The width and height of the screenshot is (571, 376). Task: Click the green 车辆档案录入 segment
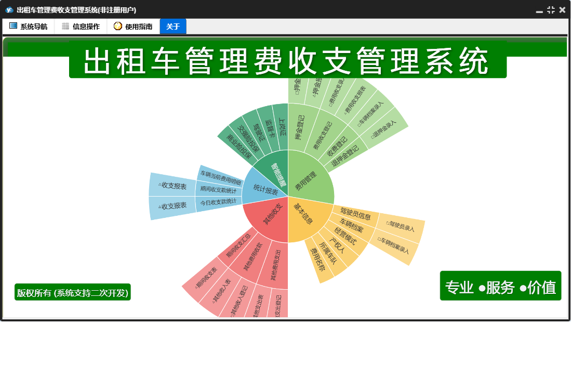click(371, 114)
